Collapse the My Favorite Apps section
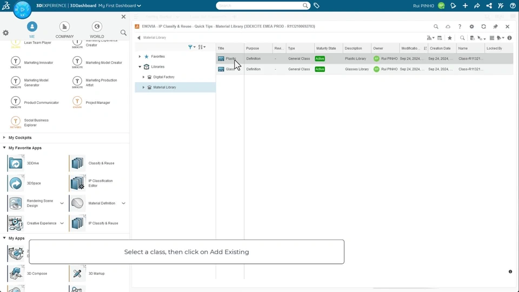 (x=5, y=148)
